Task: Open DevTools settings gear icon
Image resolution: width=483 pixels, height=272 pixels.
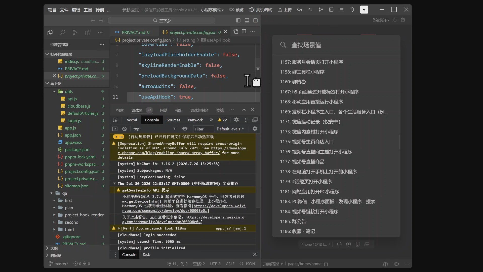Action: point(236,120)
